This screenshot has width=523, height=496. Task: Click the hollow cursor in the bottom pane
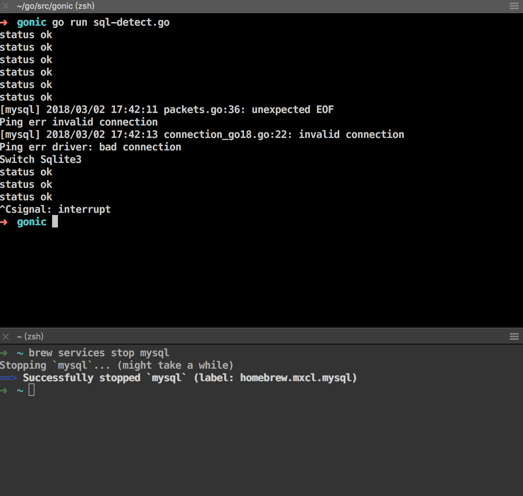(32, 390)
